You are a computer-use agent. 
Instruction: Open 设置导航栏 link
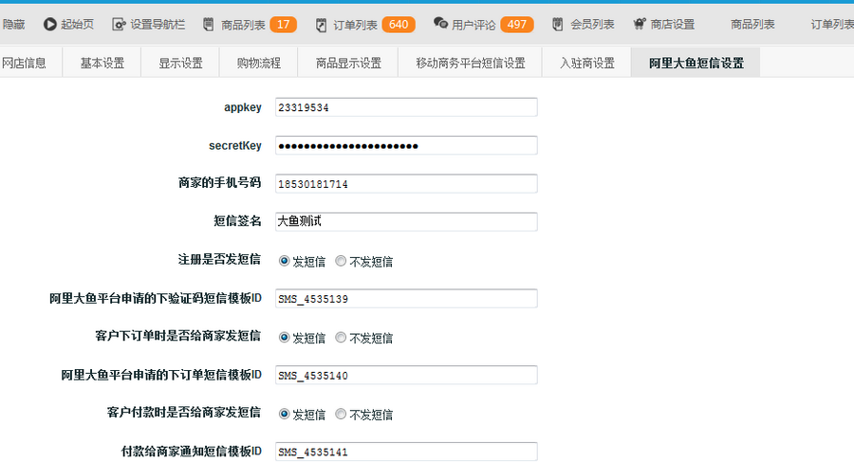158,25
